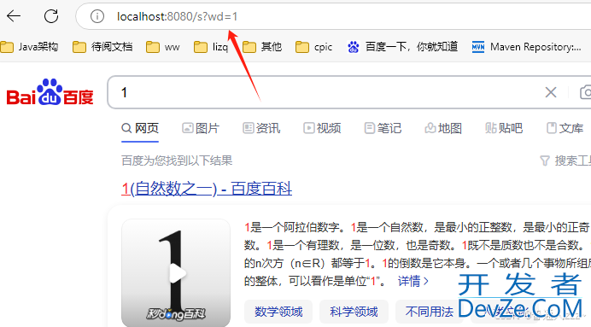Open the ww bookmark folder

163,47
